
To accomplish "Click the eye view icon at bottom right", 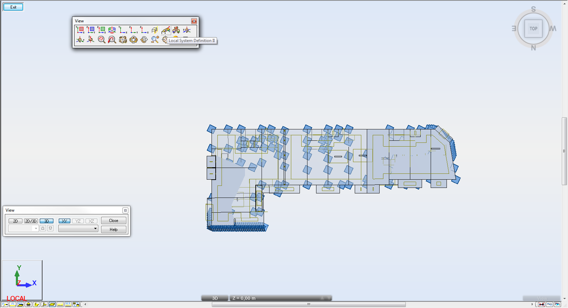I will click(557, 304).
